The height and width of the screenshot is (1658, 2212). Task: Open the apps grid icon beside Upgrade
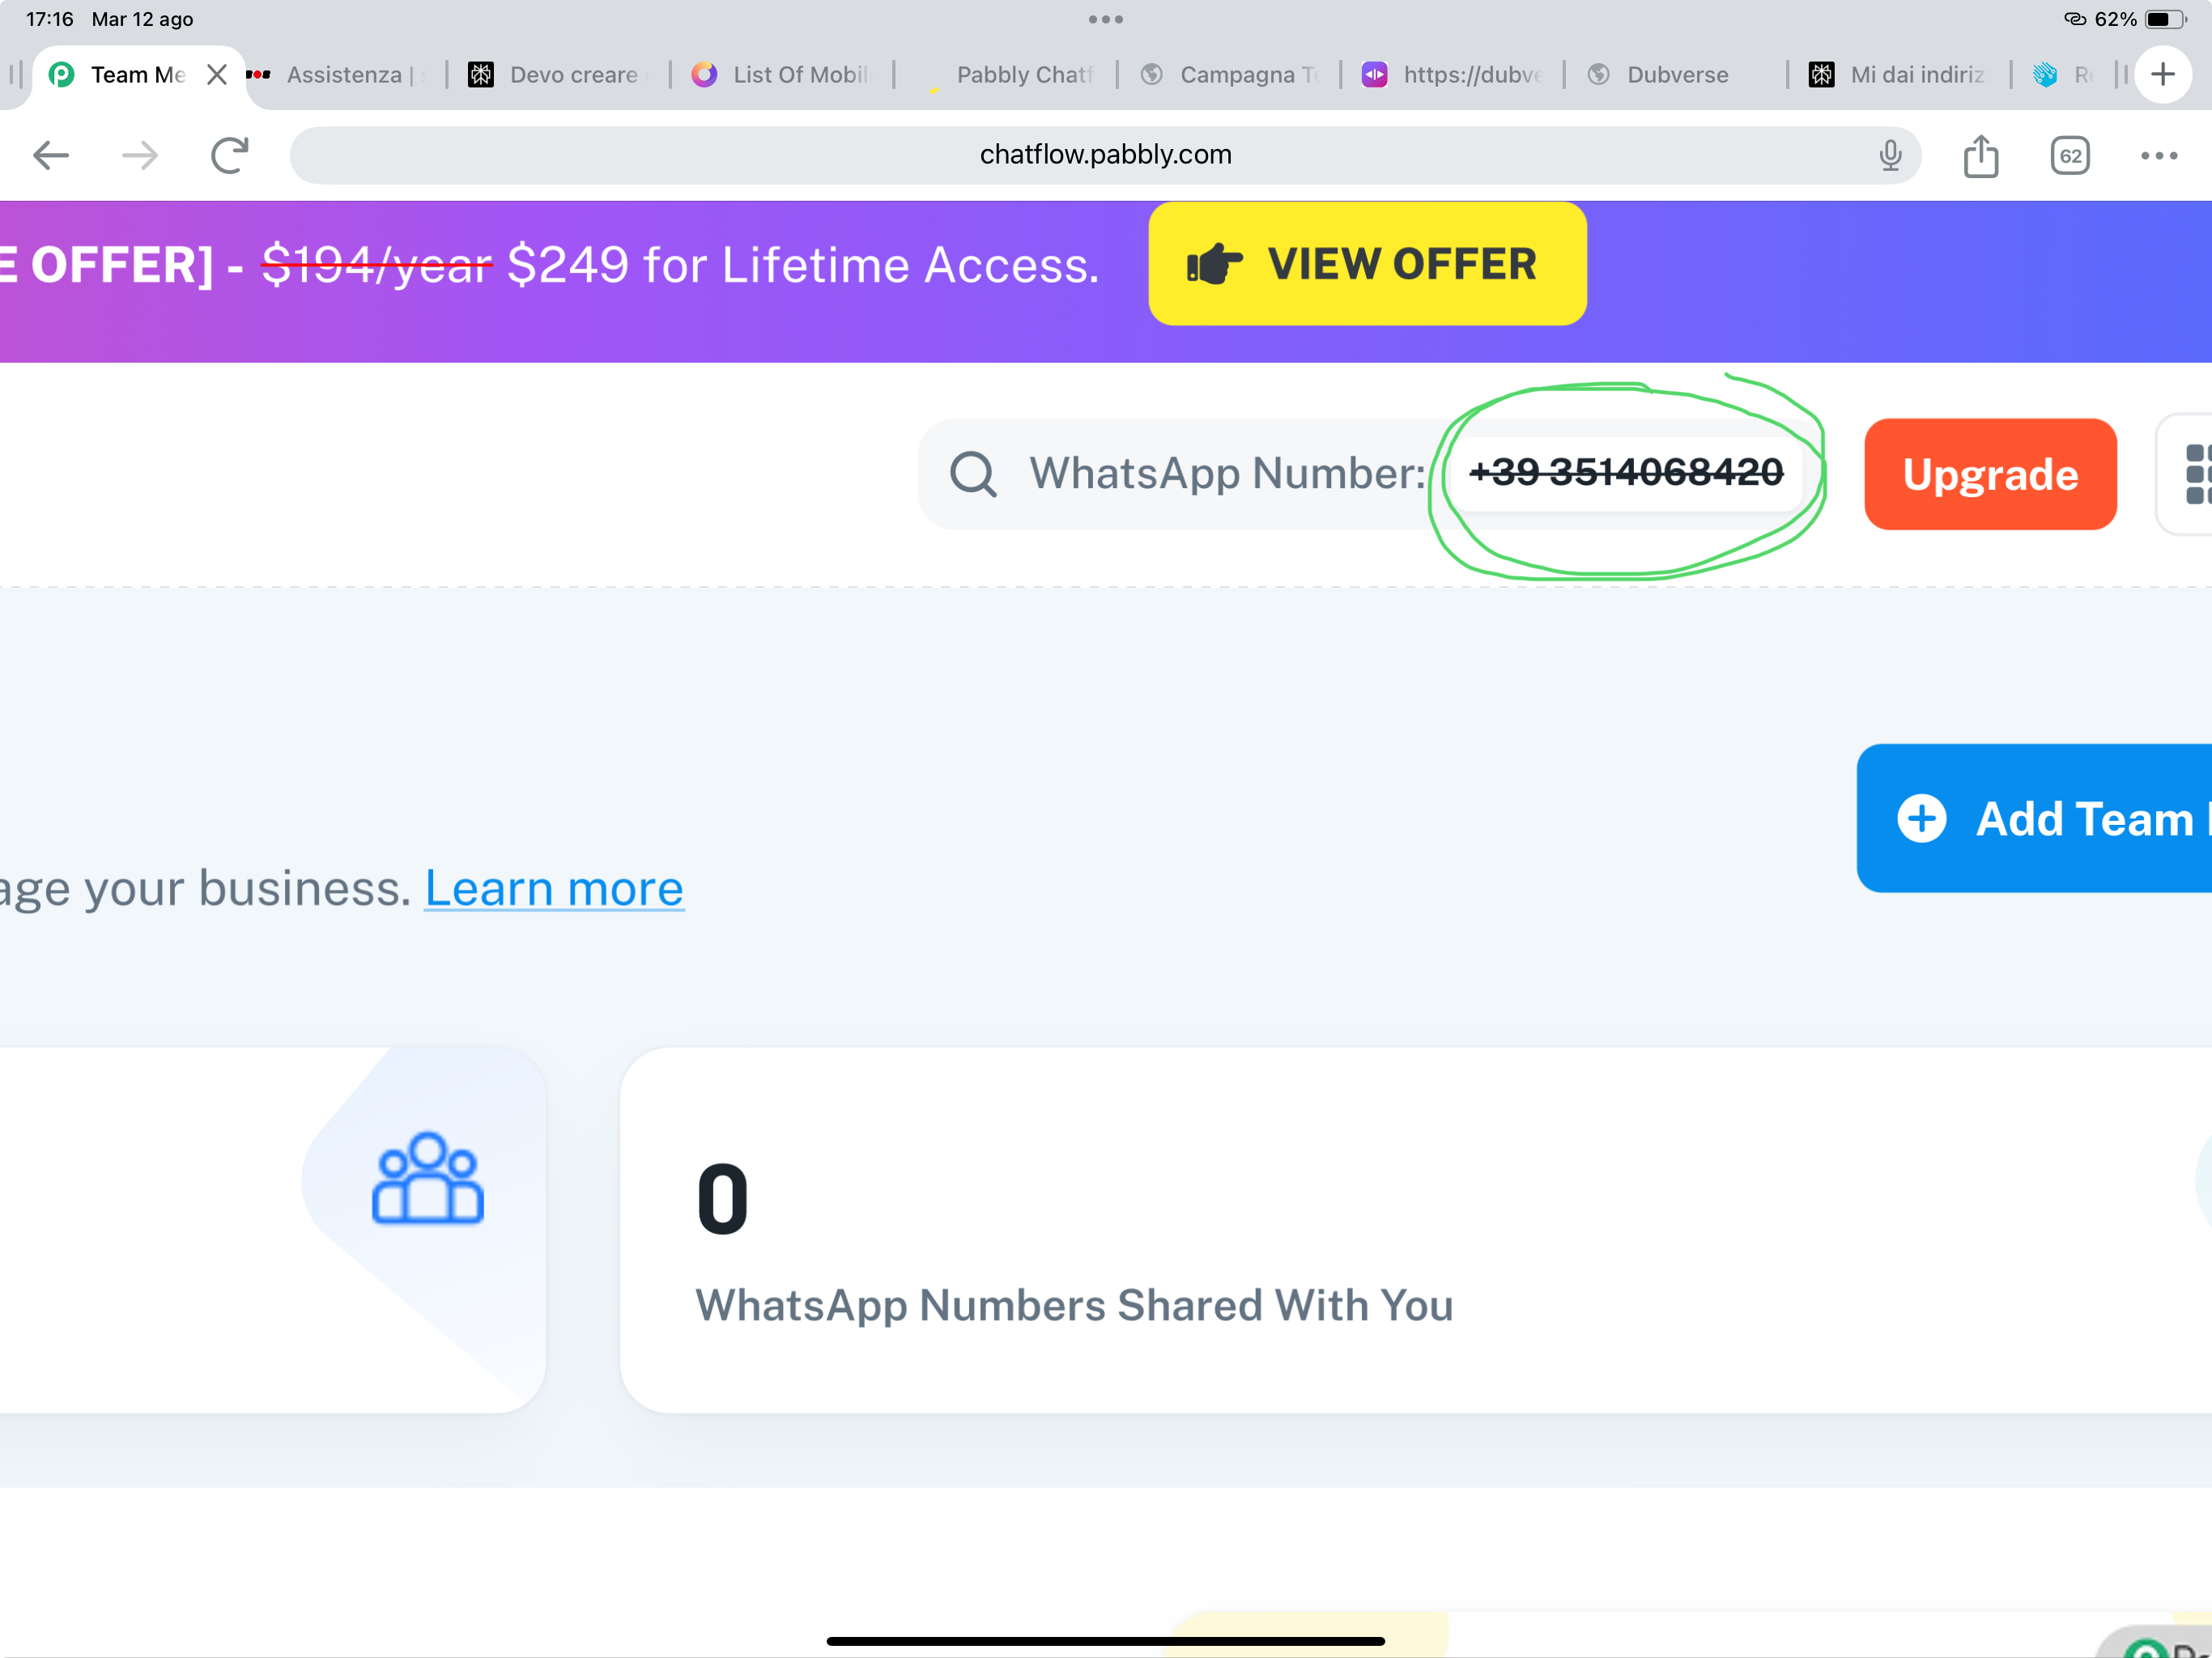2196,474
